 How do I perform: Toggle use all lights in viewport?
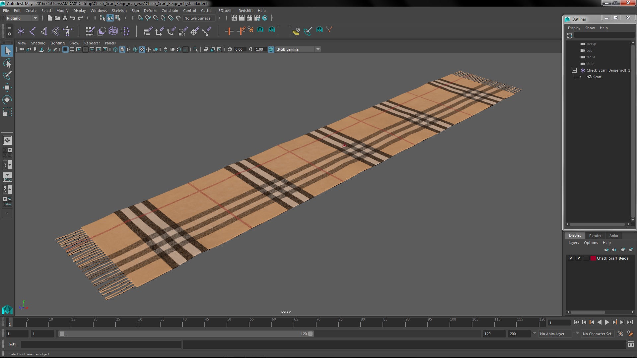point(149,49)
